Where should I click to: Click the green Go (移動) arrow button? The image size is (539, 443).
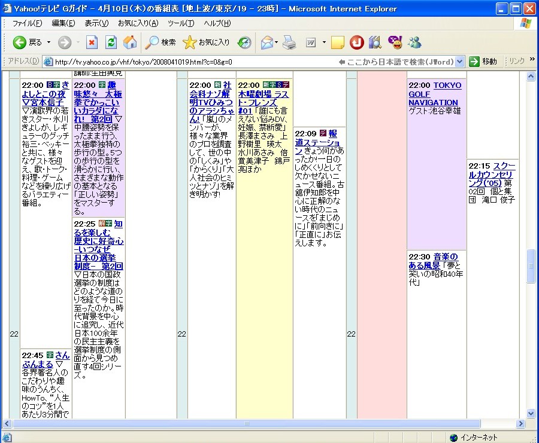(x=474, y=62)
